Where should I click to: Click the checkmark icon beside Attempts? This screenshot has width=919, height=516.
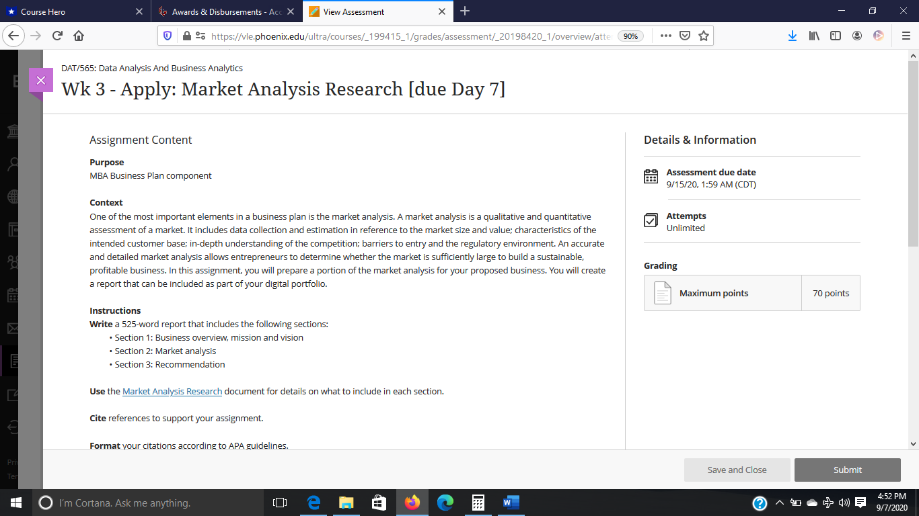[651, 220]
